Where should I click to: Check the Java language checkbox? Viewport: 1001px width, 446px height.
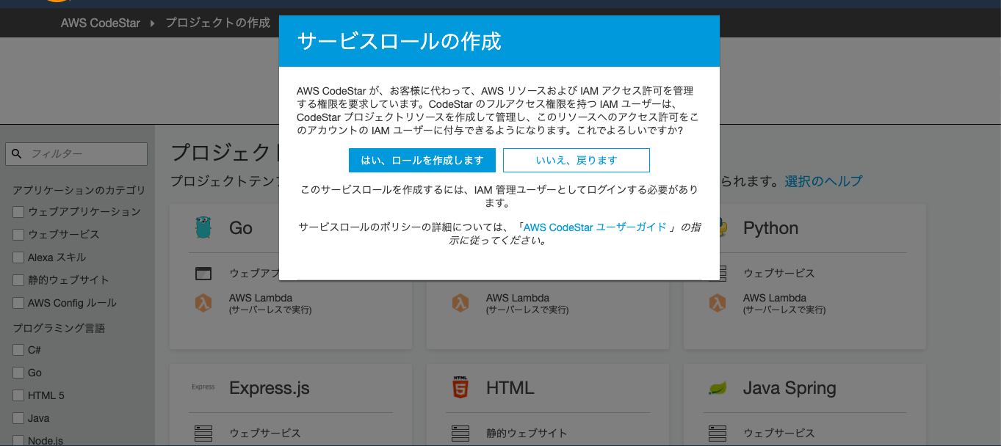pyautogui.click(x=18, y=418)
